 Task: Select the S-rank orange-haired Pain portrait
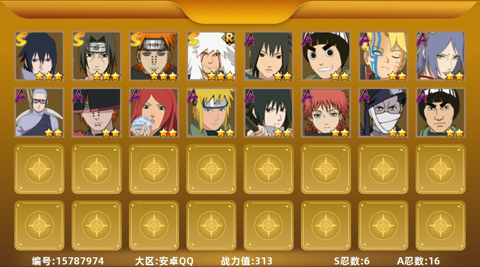click(154, 56)
